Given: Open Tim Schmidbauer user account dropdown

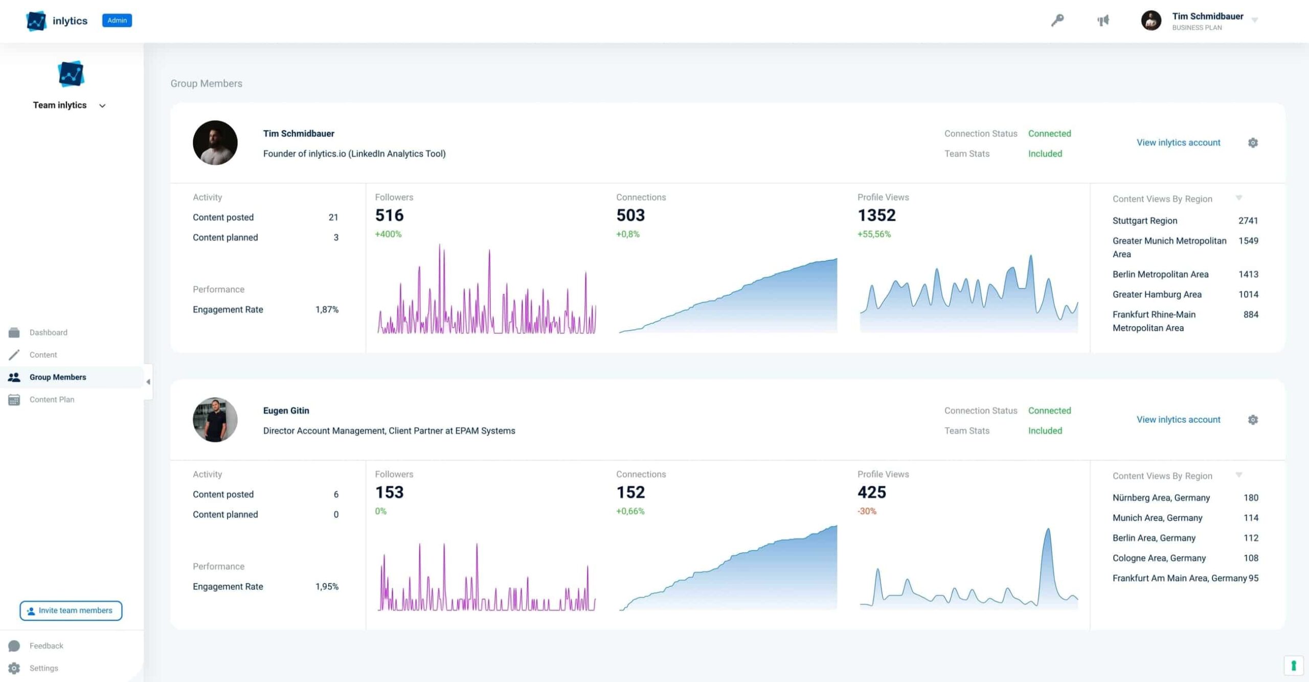Looking at the screenshot, I should 1254,20.
